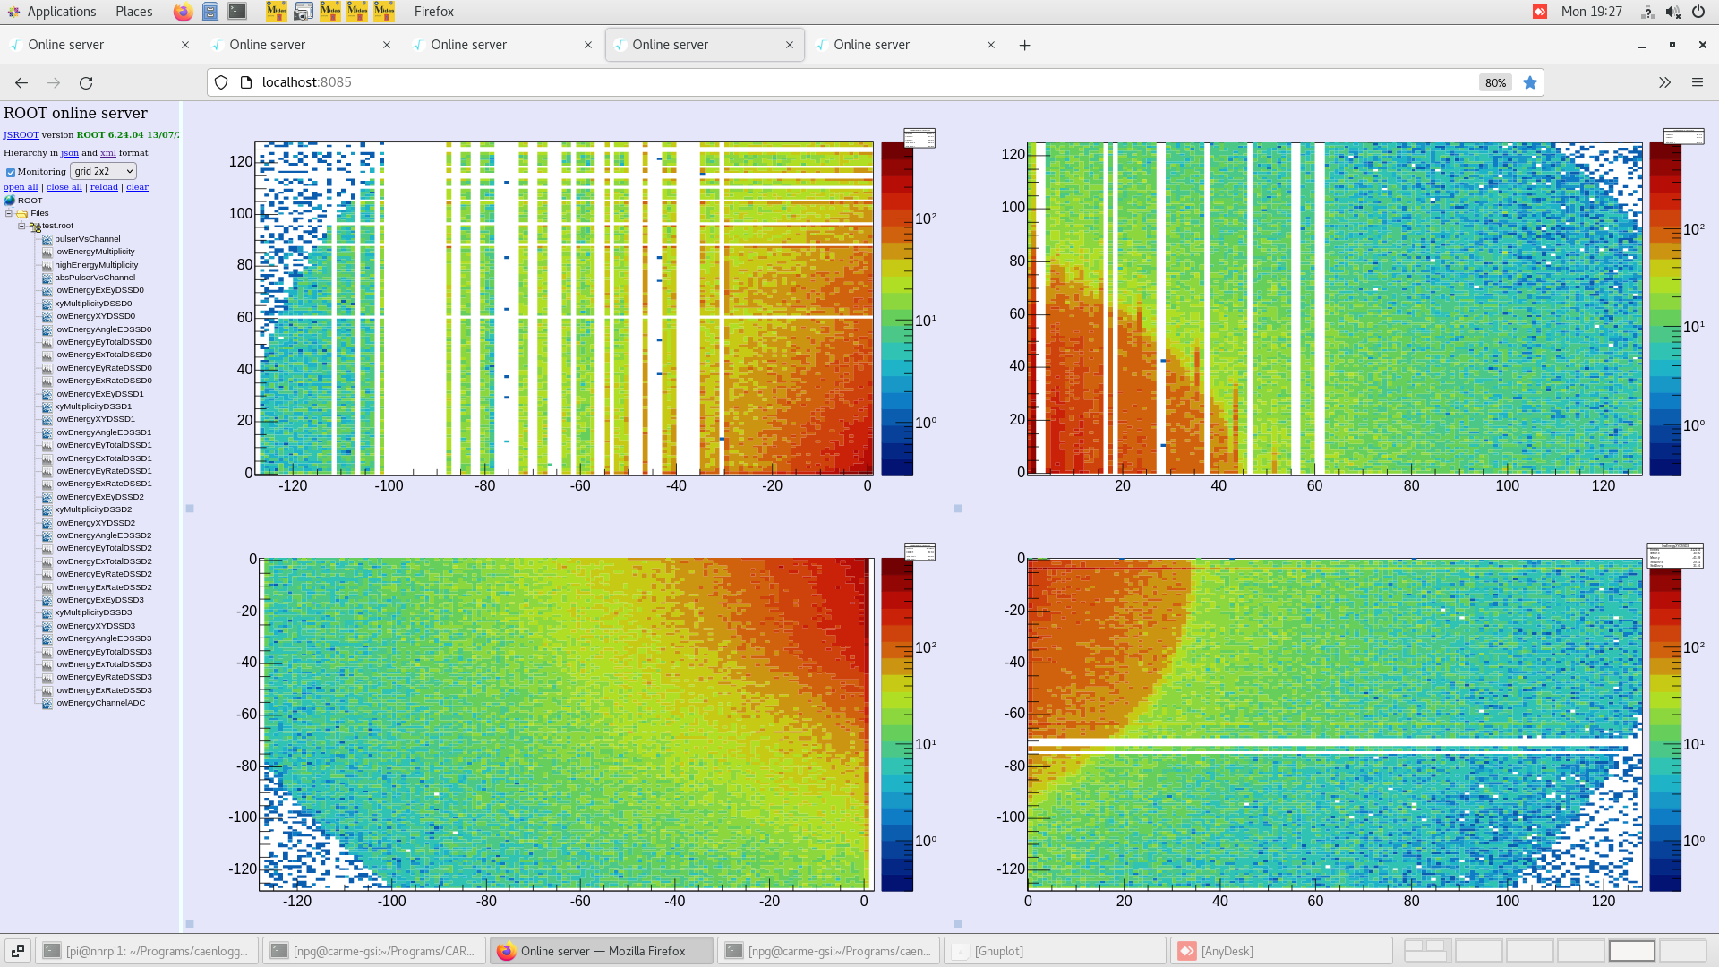This screenshot has width=1719, height=967.
Task: Click the color scale bar of the top-left histogram
Action: coord(895,304)
